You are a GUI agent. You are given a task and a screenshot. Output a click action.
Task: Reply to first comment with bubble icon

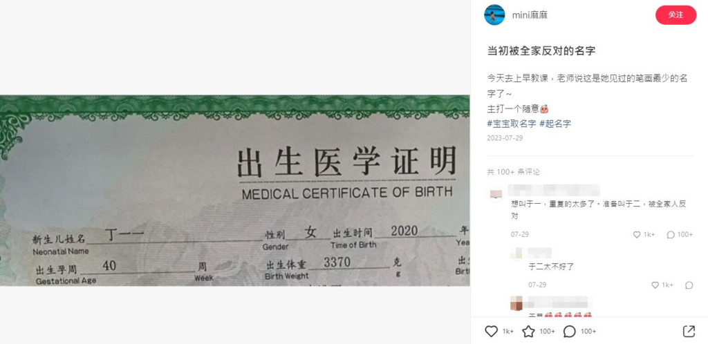tap(671, 234)
